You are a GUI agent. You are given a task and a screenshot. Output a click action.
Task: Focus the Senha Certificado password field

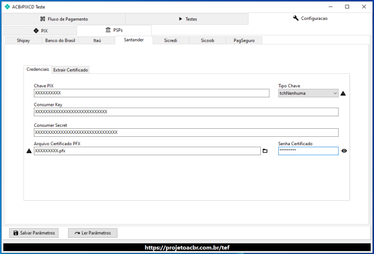[x=308, y=151]
